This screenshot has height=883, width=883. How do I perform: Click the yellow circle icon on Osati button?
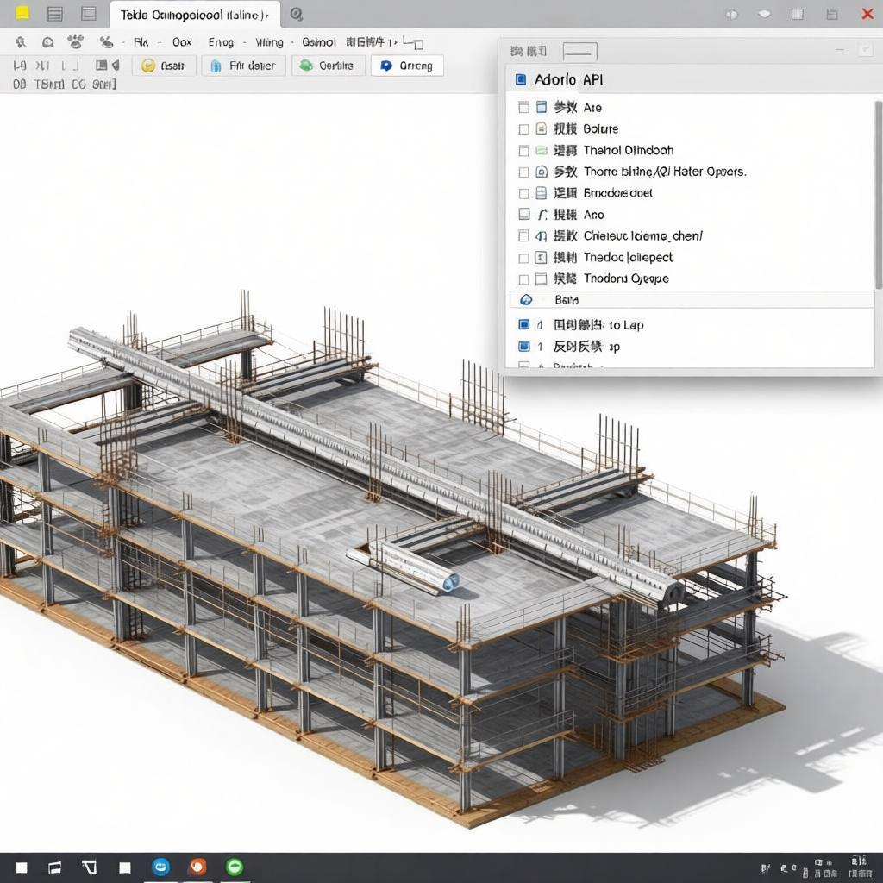coord(148,66)
